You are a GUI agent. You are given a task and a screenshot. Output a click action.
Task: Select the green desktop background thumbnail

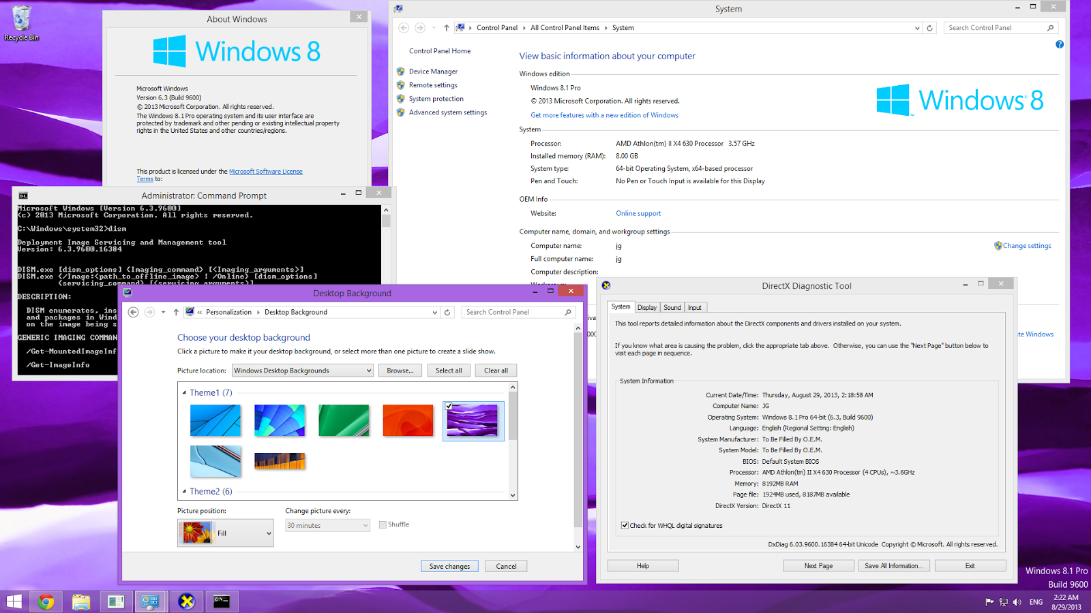(344, 420)
